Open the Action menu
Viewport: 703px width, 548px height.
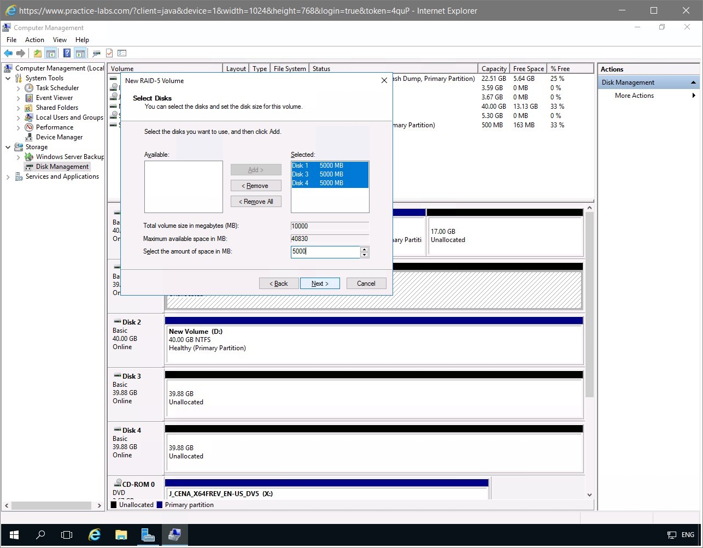(x=34, y=40)
